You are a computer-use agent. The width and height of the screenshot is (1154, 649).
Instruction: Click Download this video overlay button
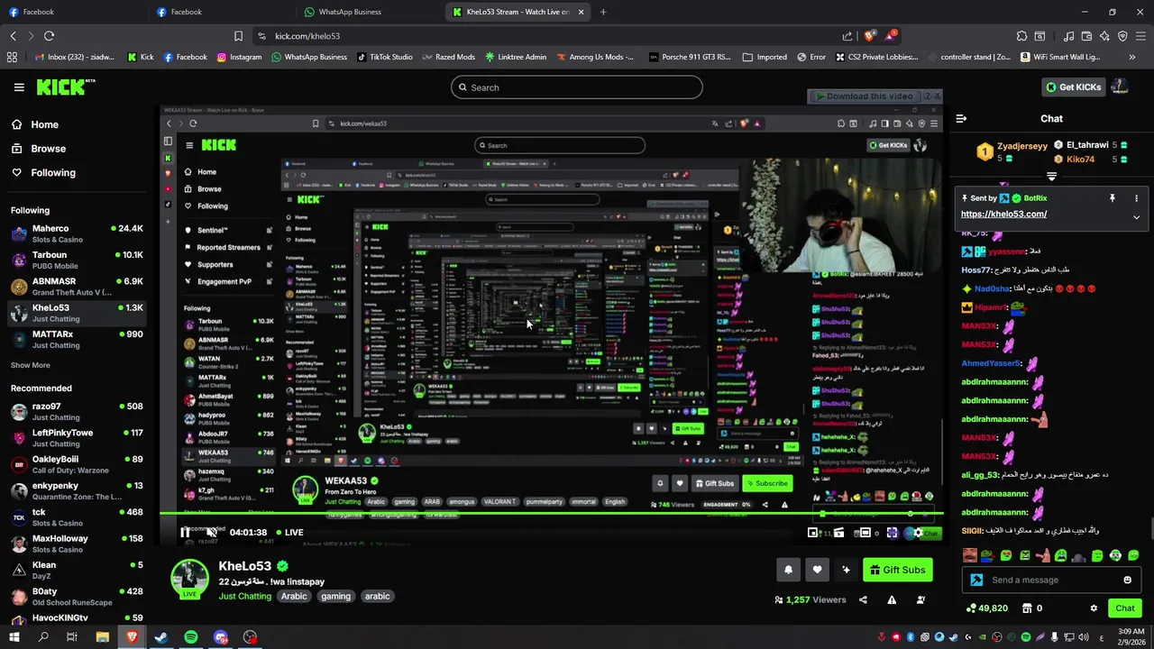(x=865, y=96)
